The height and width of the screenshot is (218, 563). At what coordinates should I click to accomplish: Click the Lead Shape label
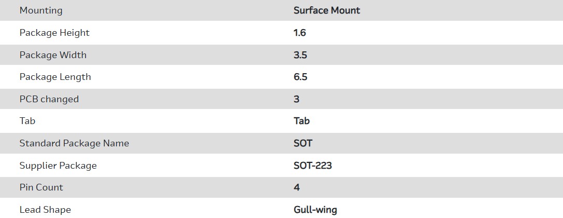(x=45, y=210)
